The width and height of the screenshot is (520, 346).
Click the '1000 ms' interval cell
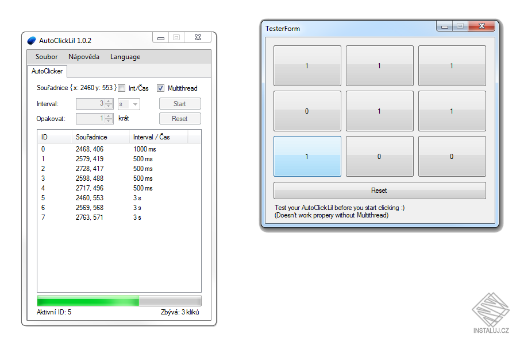(x=145, y=149)
